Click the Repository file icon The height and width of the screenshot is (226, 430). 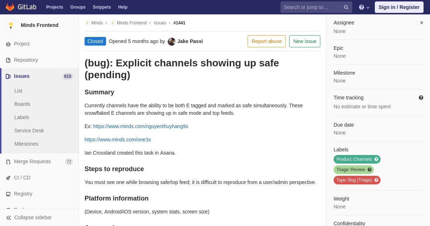click(8, 60)
